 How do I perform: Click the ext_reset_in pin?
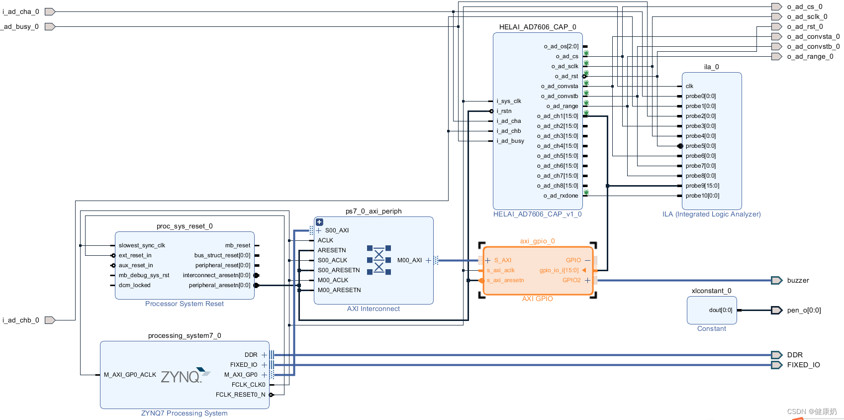point(135,255)
